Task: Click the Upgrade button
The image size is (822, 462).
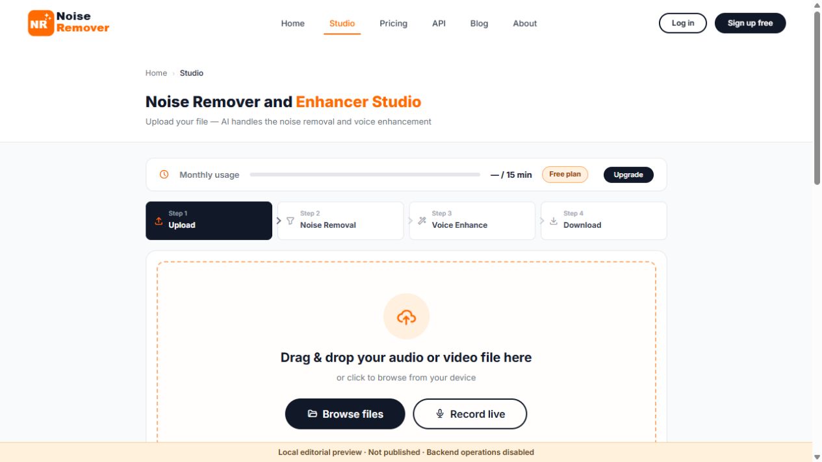Action: point(628,175)
